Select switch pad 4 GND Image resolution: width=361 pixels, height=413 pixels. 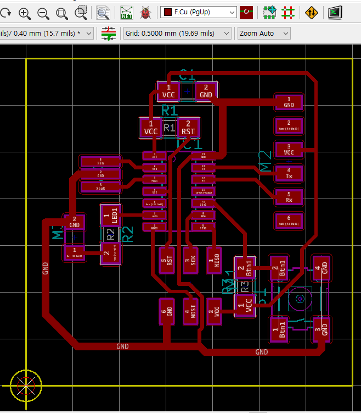[x=321, y=268]
